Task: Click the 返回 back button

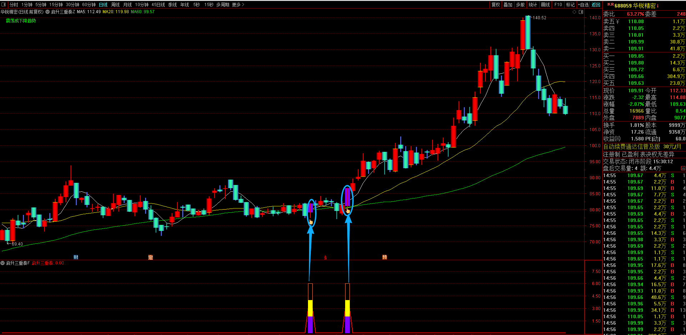Action: [x=596, y=5]
